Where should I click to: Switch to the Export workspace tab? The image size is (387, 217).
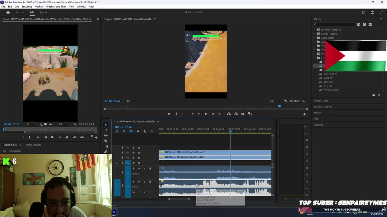click(x=43, y=12)
